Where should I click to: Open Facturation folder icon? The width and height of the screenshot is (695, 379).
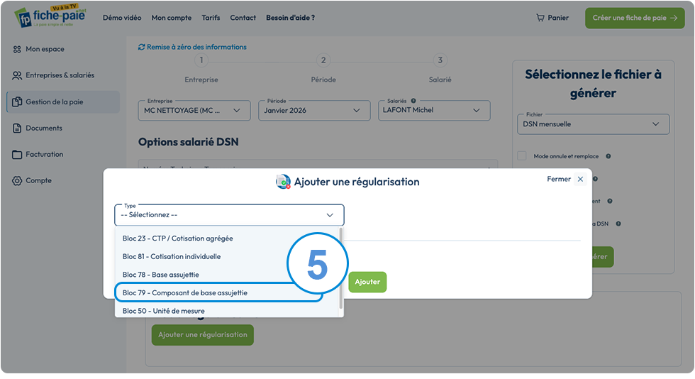click(17, 155)
